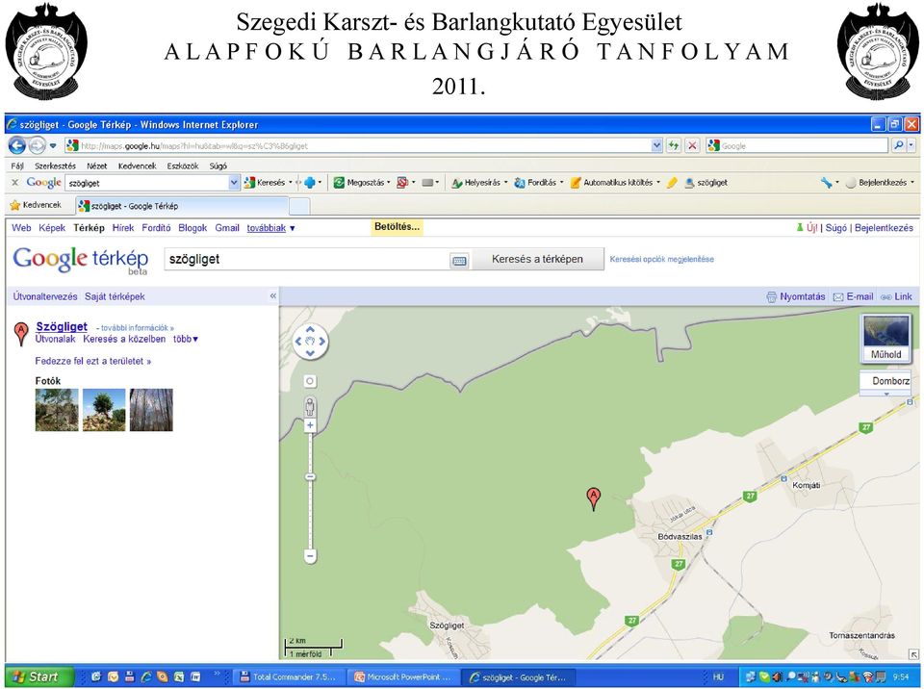
Task: Click in the Google Maps search field
Action: click(x=306, y=259)
